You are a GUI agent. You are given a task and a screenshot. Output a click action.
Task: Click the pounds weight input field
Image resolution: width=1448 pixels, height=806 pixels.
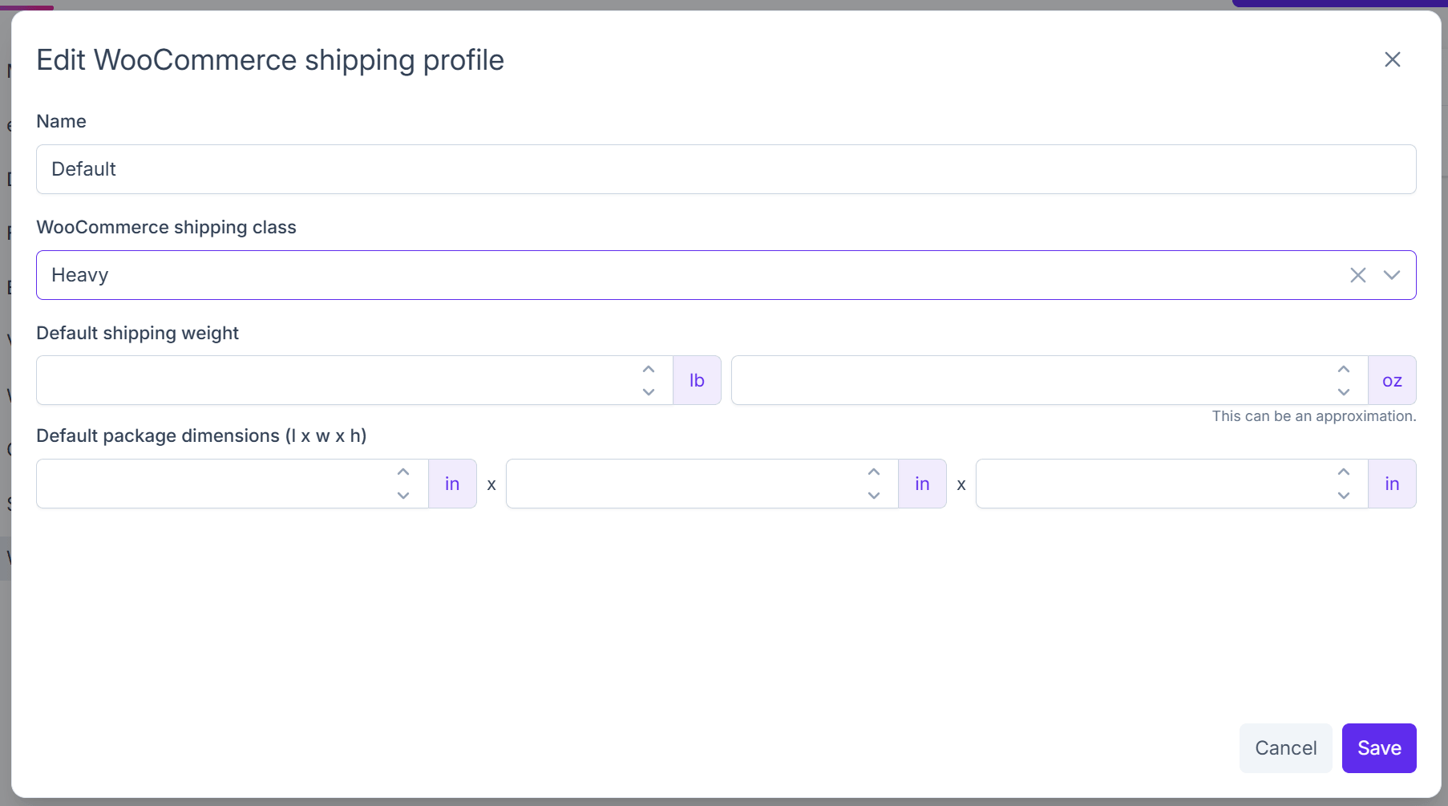(321, 379)
